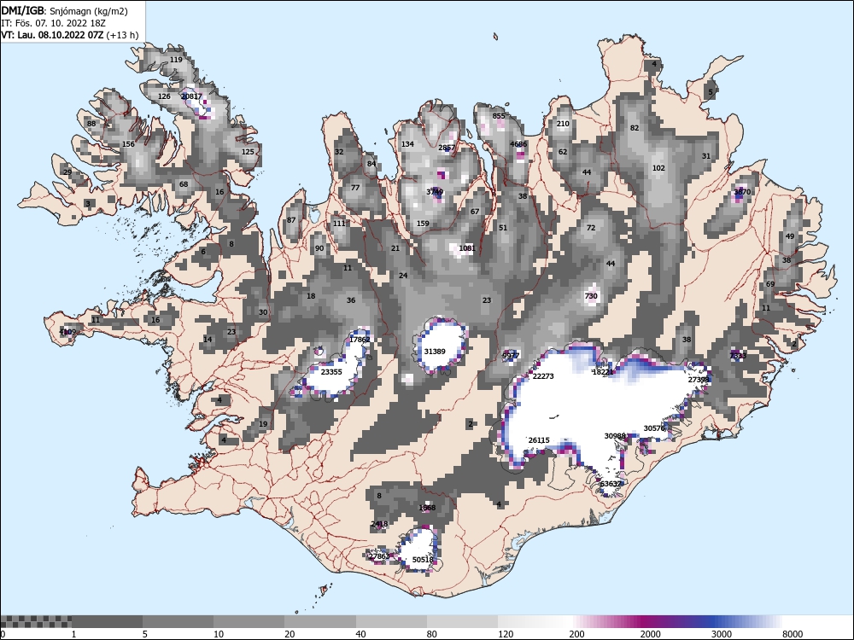Click snow value '111' on the map
Image resolution: width=854 pixels, height=640 pixels.
pyautogui.click(x=339, y=223)
